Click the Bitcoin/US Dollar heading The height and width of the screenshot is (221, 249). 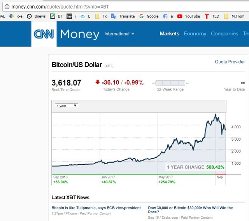point(77,65)
